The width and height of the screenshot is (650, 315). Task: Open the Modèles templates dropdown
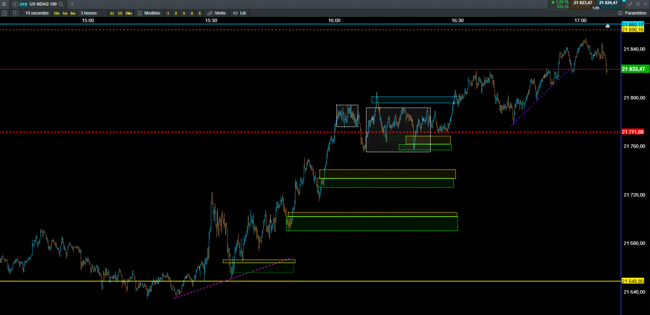tap(149, 13)
